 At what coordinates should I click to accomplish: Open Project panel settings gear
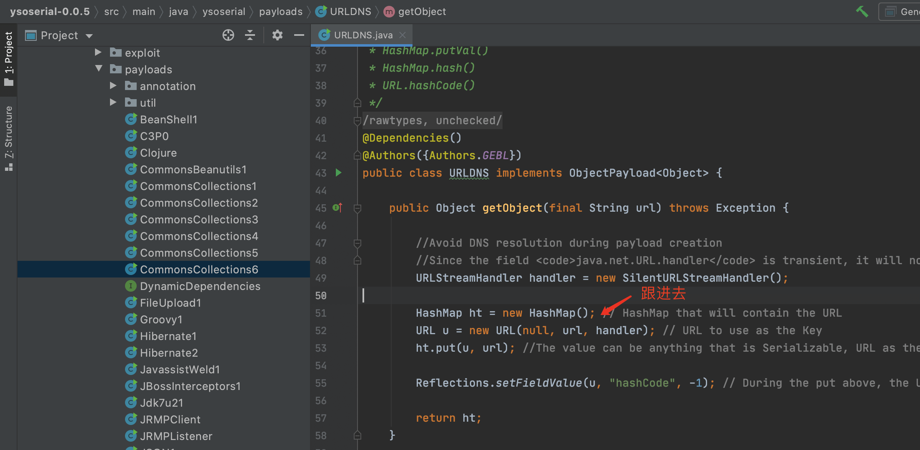pyautogui.click(x=277, y=35)
